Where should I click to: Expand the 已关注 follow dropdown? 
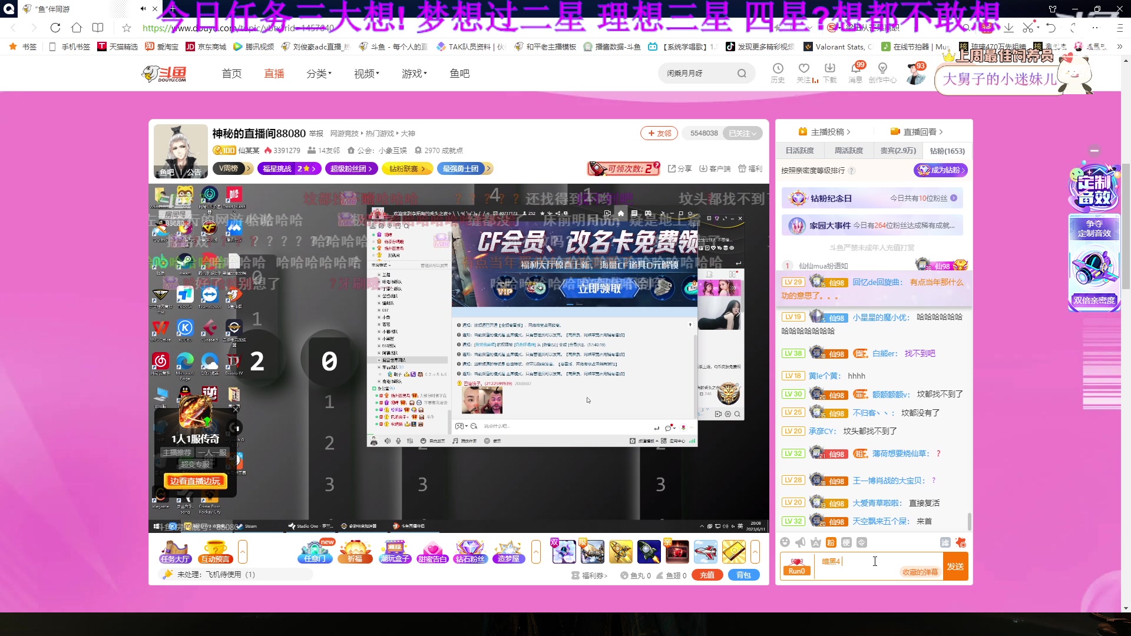point(743,133)
